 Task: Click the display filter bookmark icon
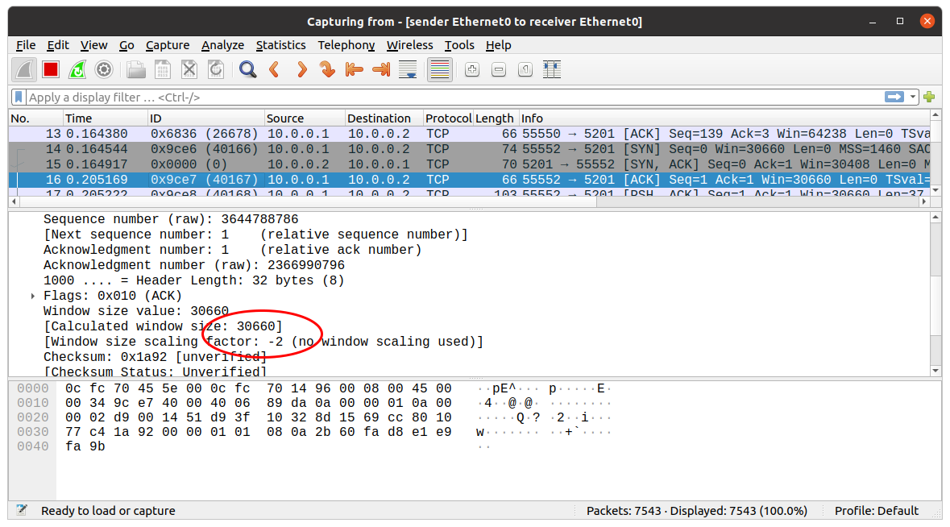(19, 97)
